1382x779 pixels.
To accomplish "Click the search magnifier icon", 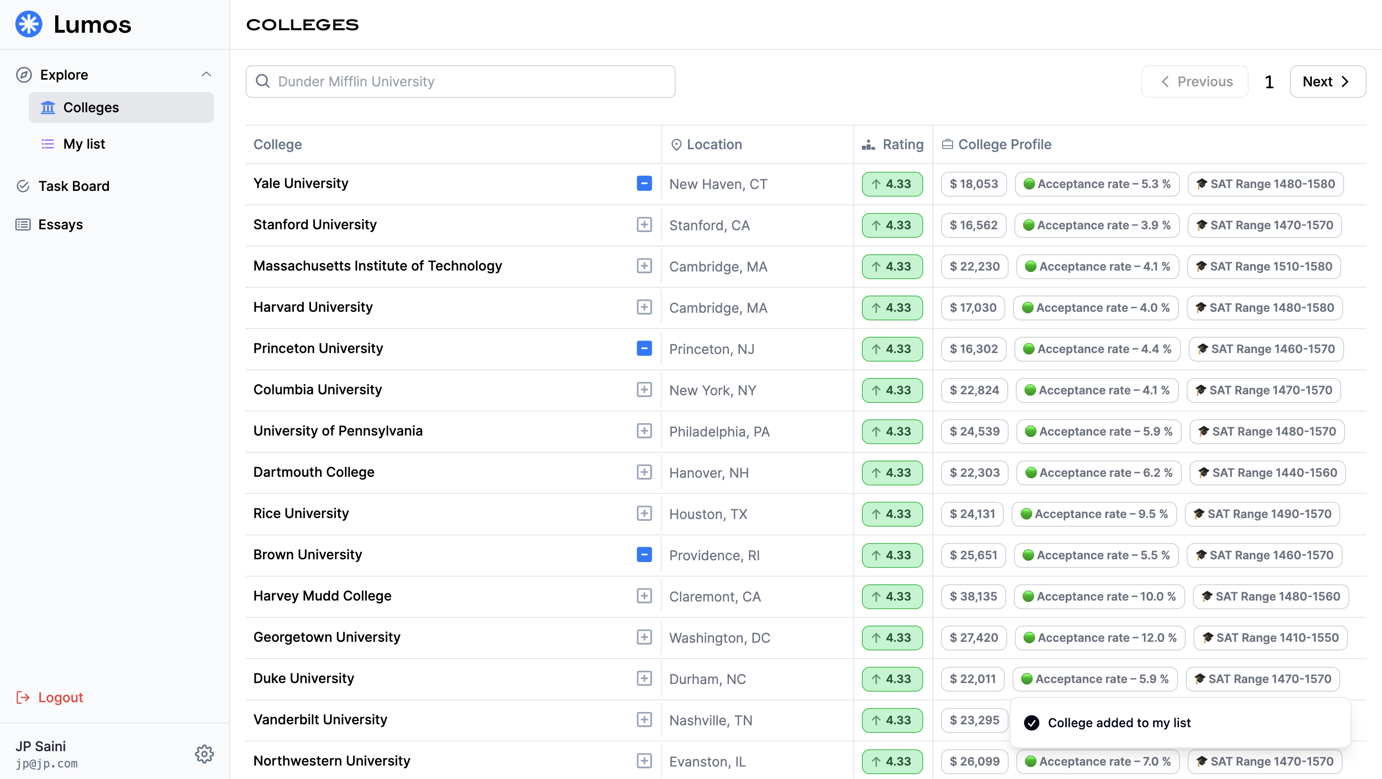I will tap(262, 82).
